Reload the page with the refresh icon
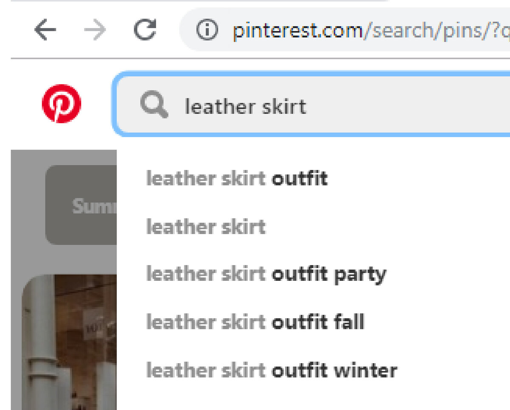This screenshot has height=410, width=510. coord(145,30)
